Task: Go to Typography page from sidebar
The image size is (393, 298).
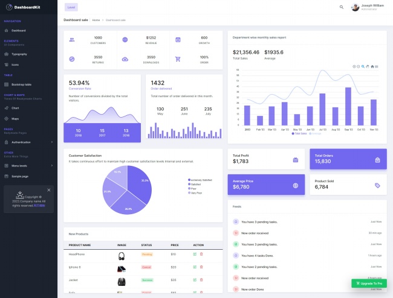Action: click(x=19, y=54)
